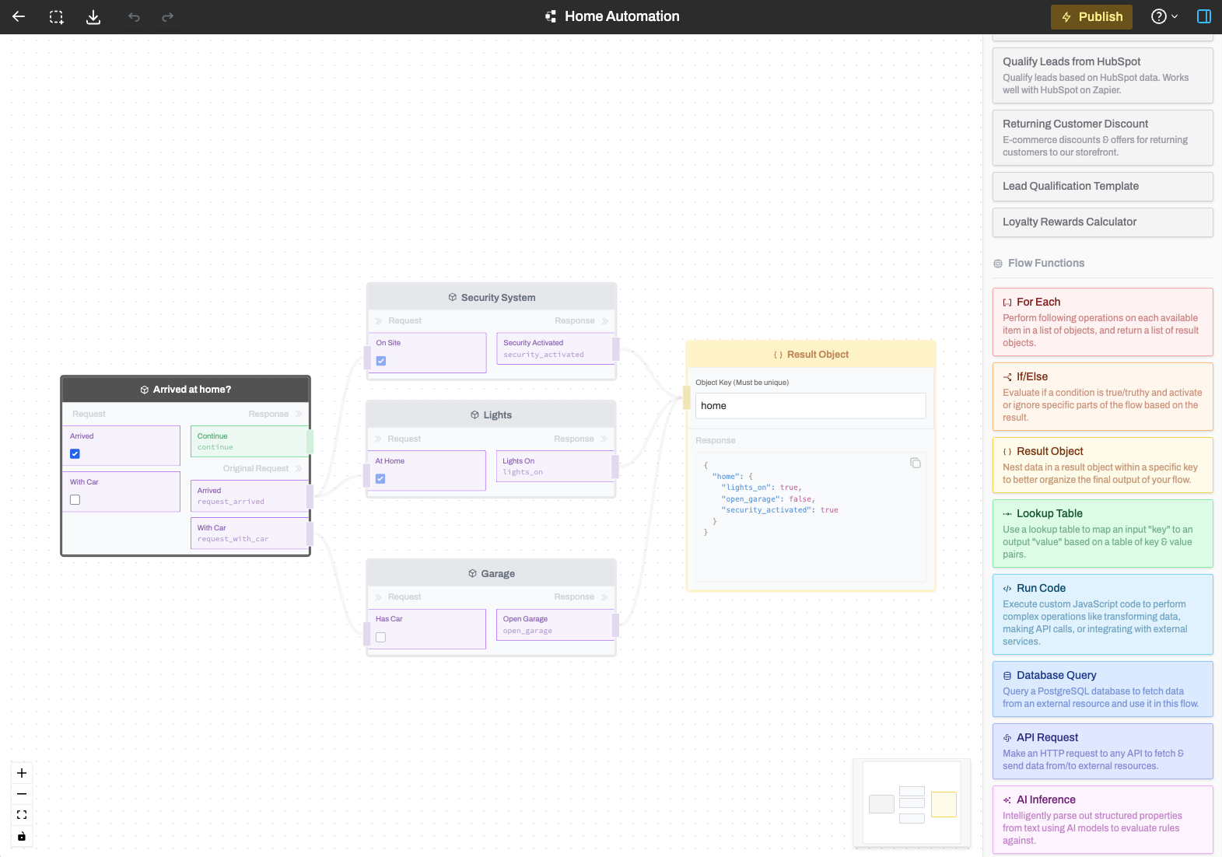Toggle the Arrived checkbox
1222x857 pixels.
(75, 454)
